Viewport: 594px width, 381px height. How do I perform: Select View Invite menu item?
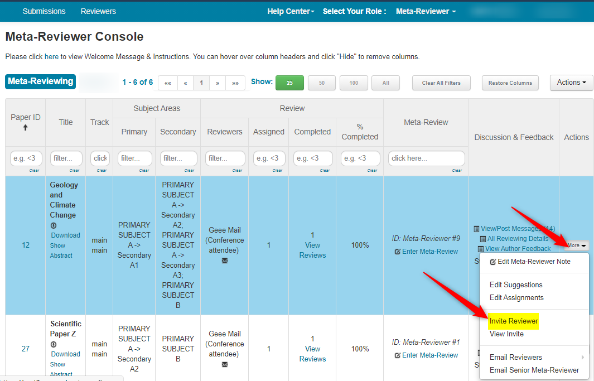click(x=534, y=334)
